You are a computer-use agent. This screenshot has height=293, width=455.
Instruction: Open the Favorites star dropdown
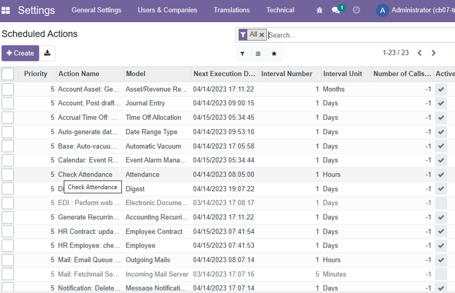[274, 53]
